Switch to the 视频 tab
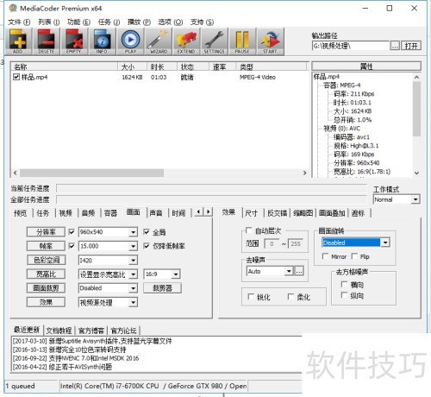This screenshot has height=397, width=431. pyautogui.click(x=66, y=213)
